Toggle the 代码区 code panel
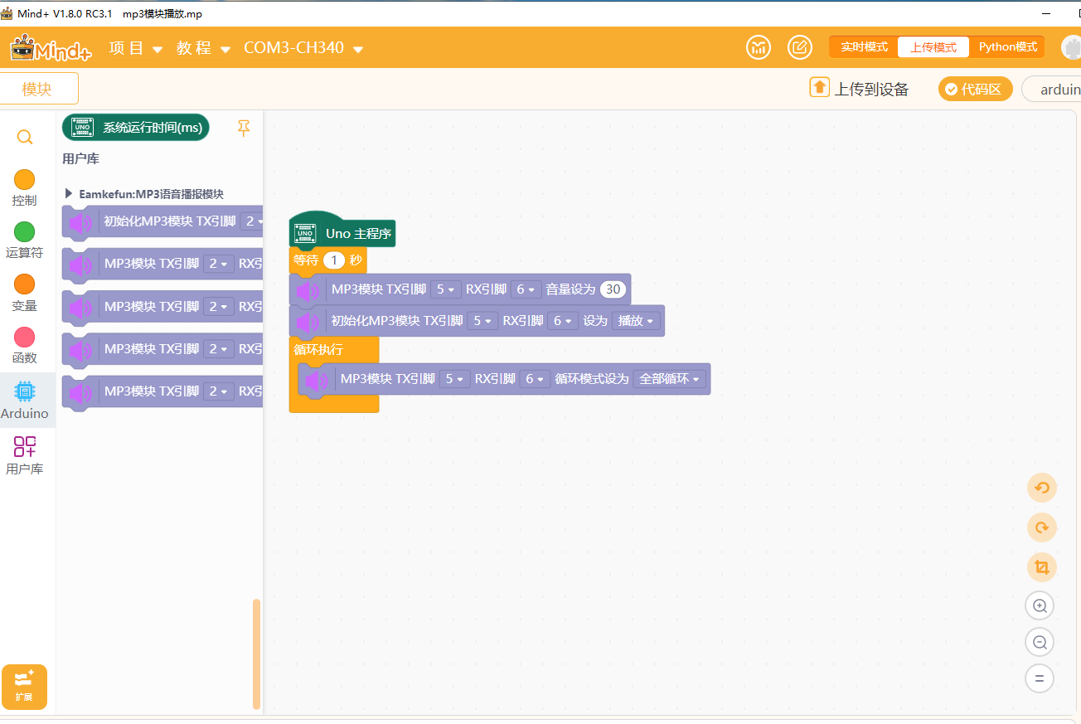The height and width of the screenshot is (724, 1081). point(975,90)
